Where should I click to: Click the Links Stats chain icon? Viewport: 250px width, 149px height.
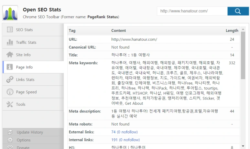pyautogui.click(x=10, y=80)
